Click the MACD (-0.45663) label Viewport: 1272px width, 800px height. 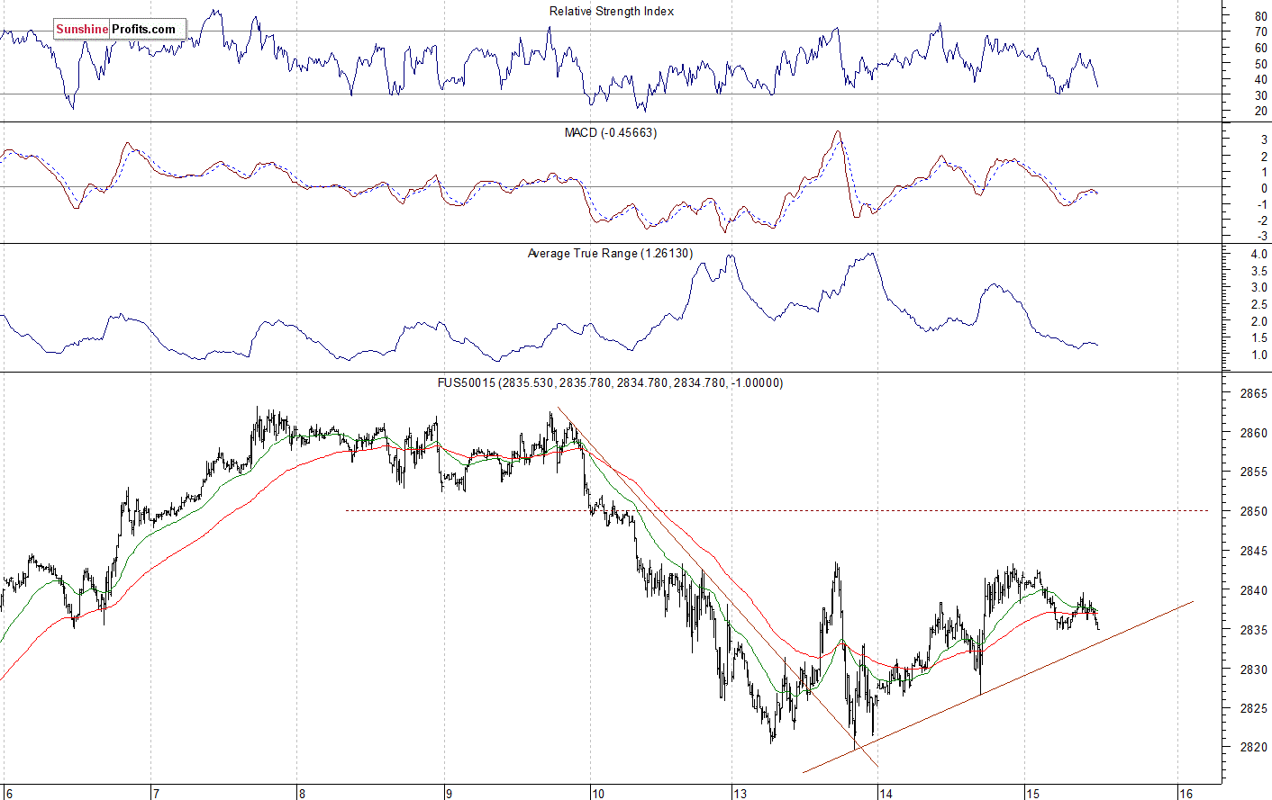click(x=611, y=132)
